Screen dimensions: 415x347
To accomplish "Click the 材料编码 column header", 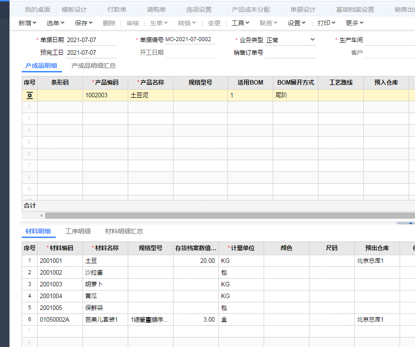I will [60, 248].
